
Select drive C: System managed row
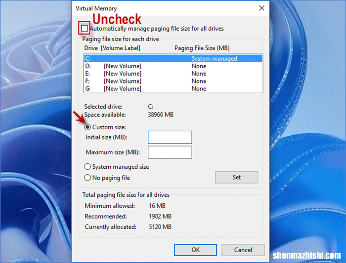click(173, 59)
